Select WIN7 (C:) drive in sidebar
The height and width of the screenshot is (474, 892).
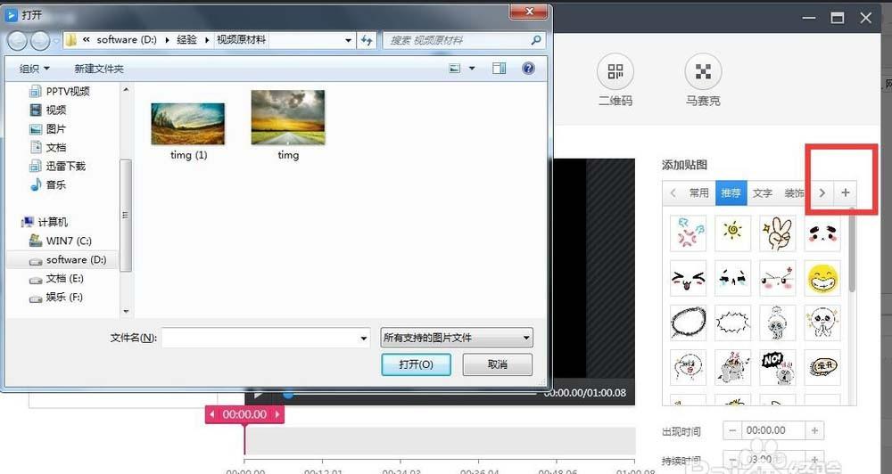[x=69, y=241]
